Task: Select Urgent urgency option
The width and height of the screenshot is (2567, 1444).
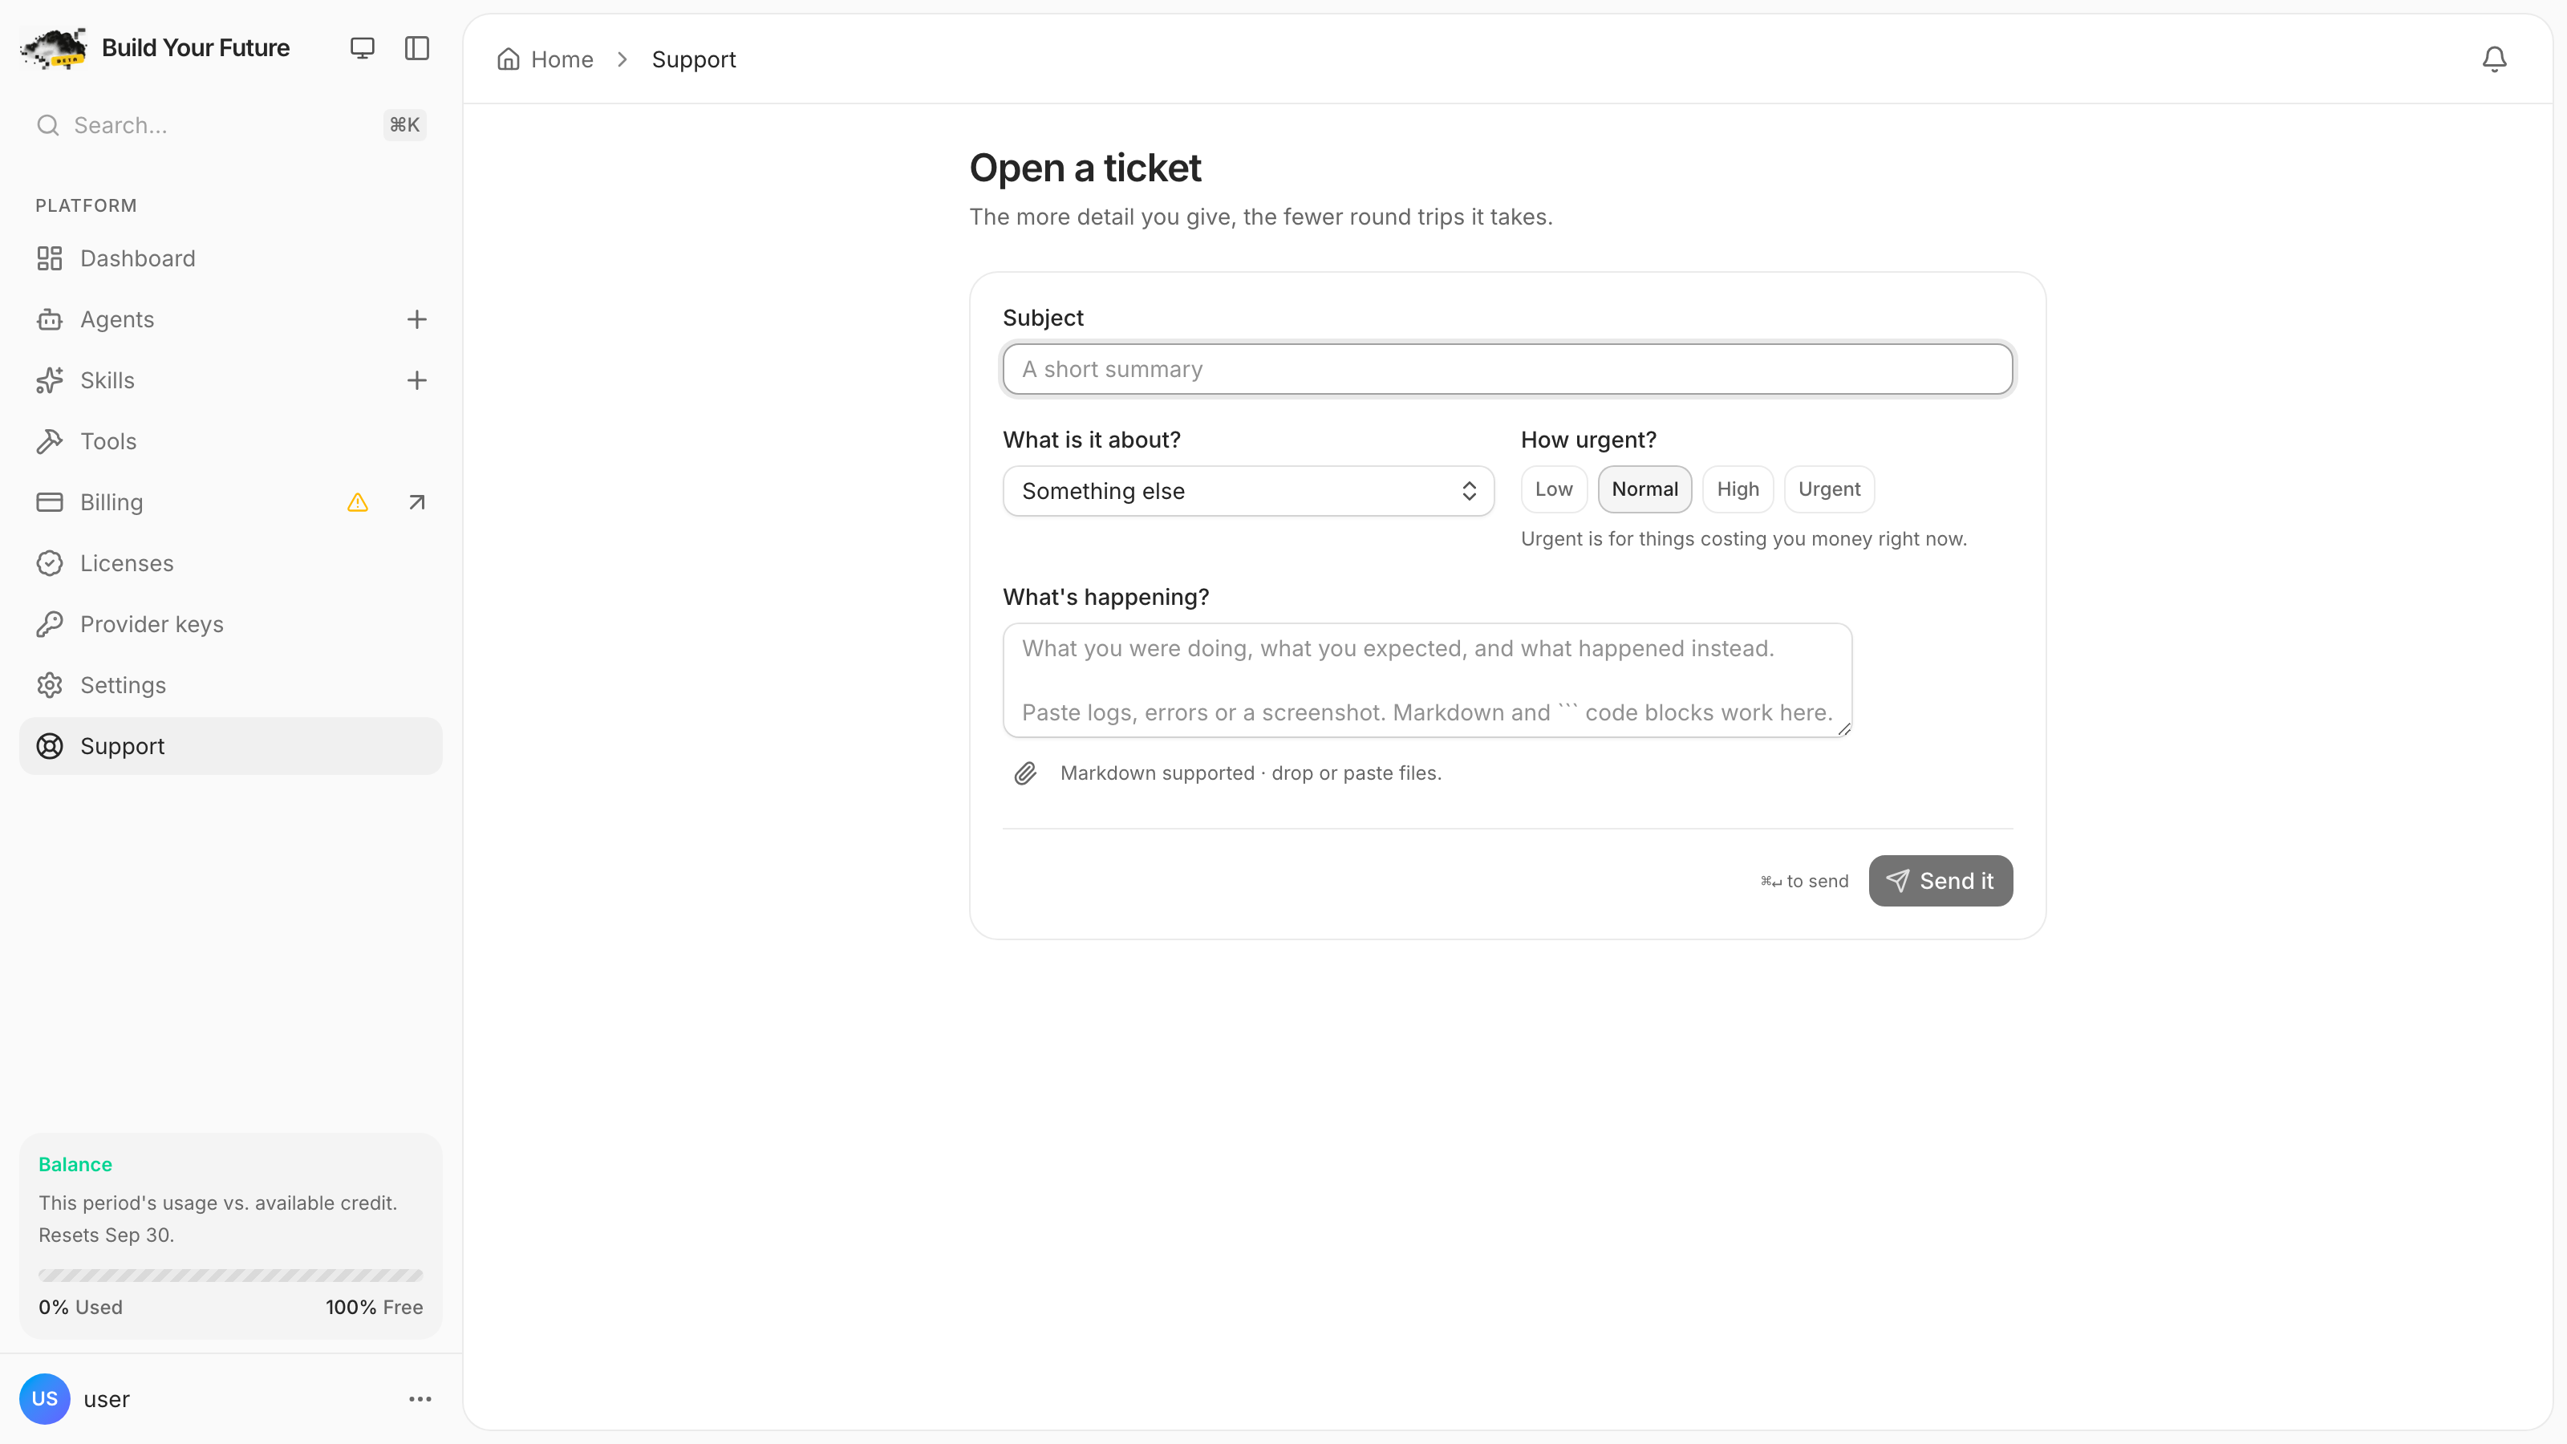Action: coord(1829,489)
